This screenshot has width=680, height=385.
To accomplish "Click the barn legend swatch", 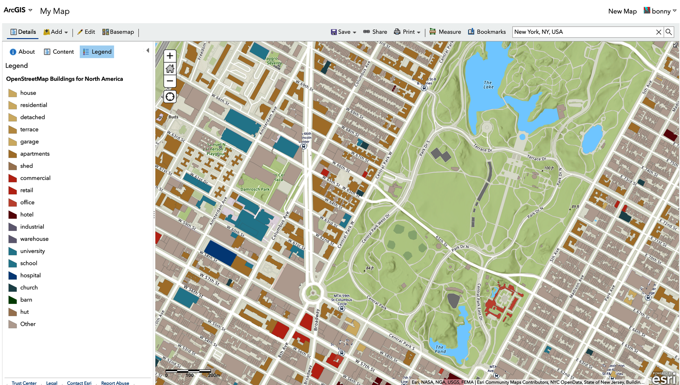I will point(13,300).
